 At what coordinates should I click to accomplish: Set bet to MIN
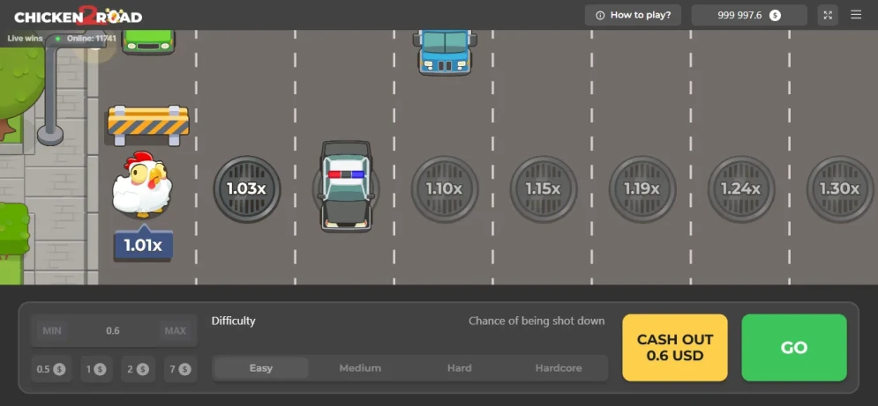[x=52, y=330]
